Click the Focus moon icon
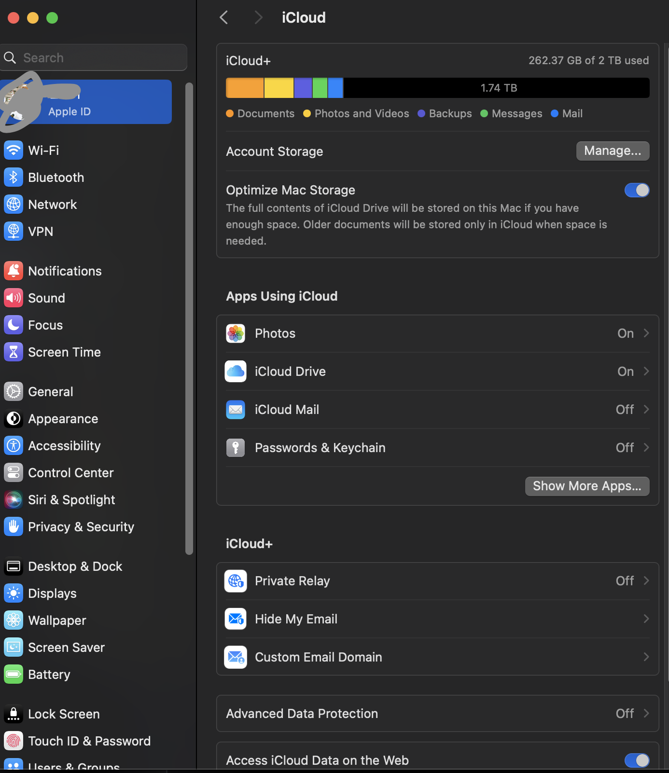The image size is (669, 773). coord(14,325)
